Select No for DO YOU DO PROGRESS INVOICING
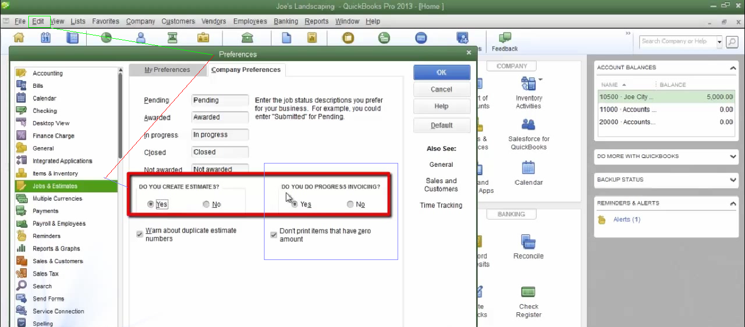 pyautogui.click(x=350, y=204)
